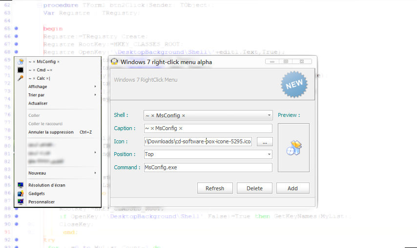Toggle the breakpoint dot on line 92
Image resolution: width=417 pixels, height=248 pixels.
(16, 240)
